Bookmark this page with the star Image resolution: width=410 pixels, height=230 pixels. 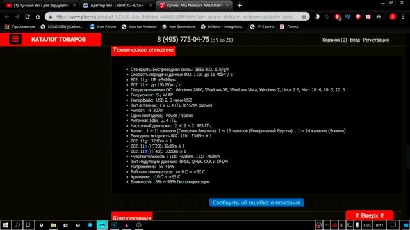click(x=304, y=17)
